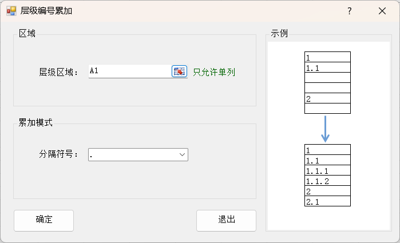The image size is (400, 243).
Task: Open the help question mark button
Action: 350,11
